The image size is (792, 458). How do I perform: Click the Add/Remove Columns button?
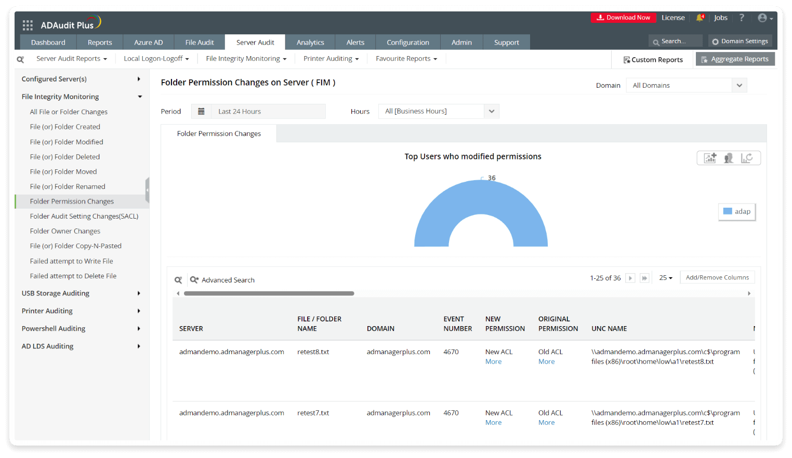[717, 278]
